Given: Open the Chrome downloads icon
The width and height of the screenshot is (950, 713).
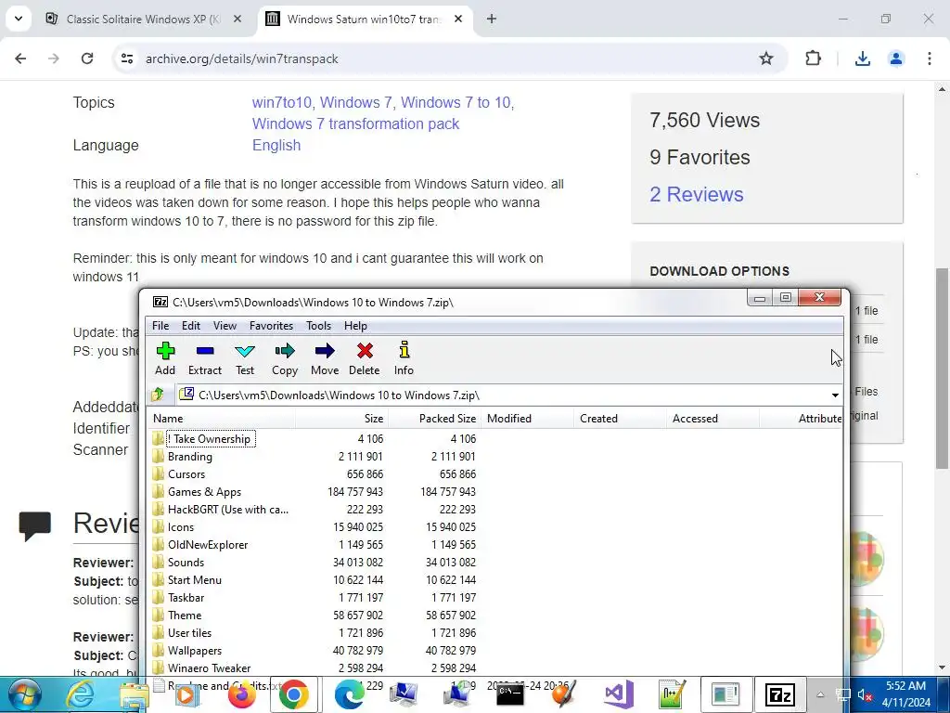Looking at the screenshot, I should pyautogui.click(x=863, y=58).
